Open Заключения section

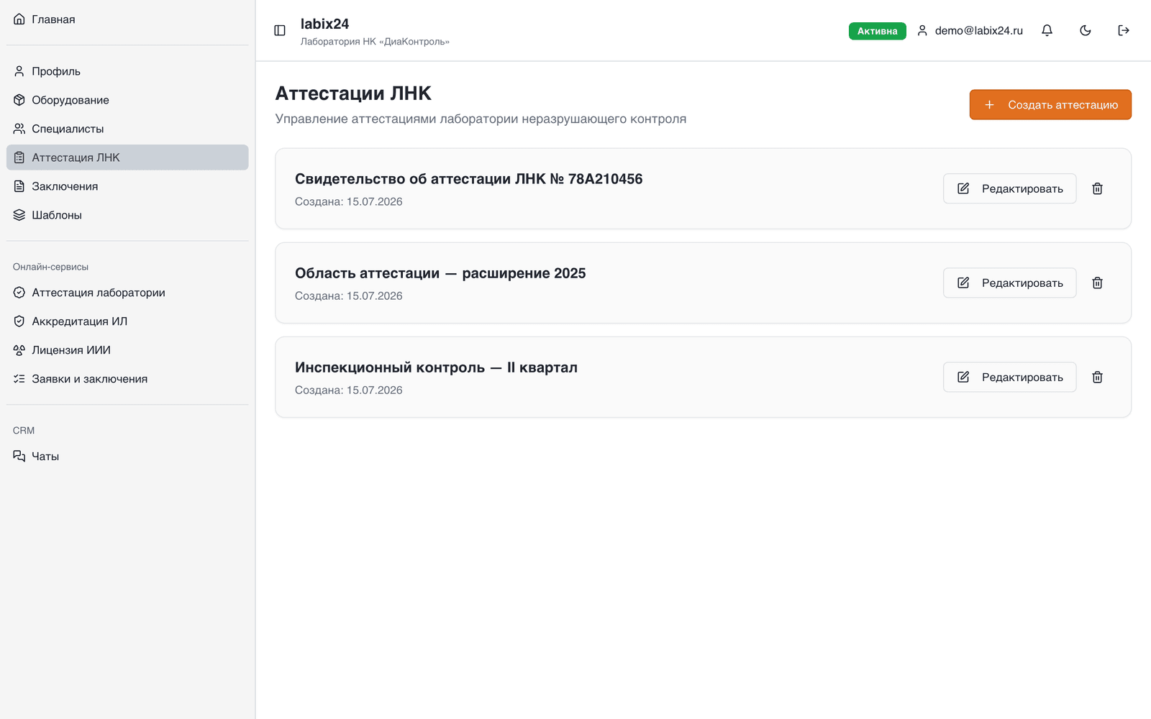[x=127, y=186]
